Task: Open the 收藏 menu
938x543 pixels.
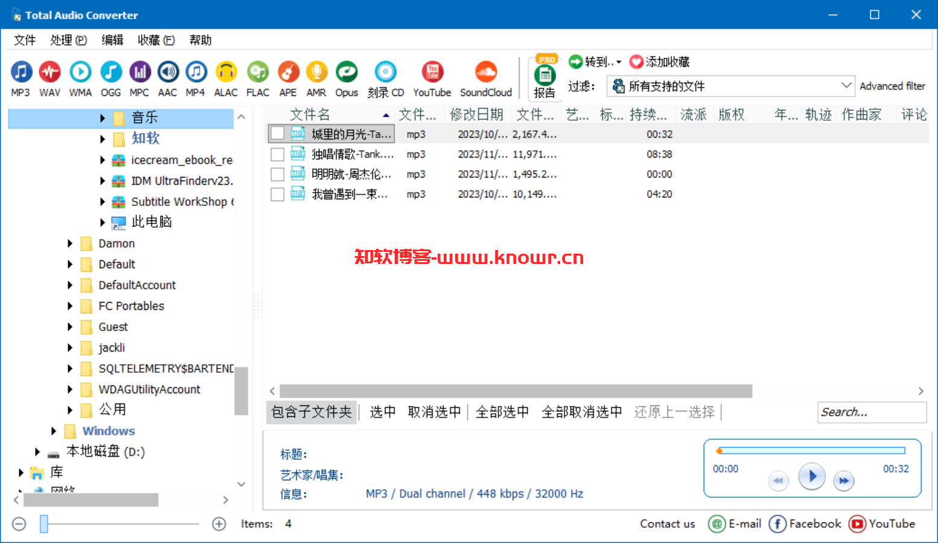Action: [x=156, y=40]
